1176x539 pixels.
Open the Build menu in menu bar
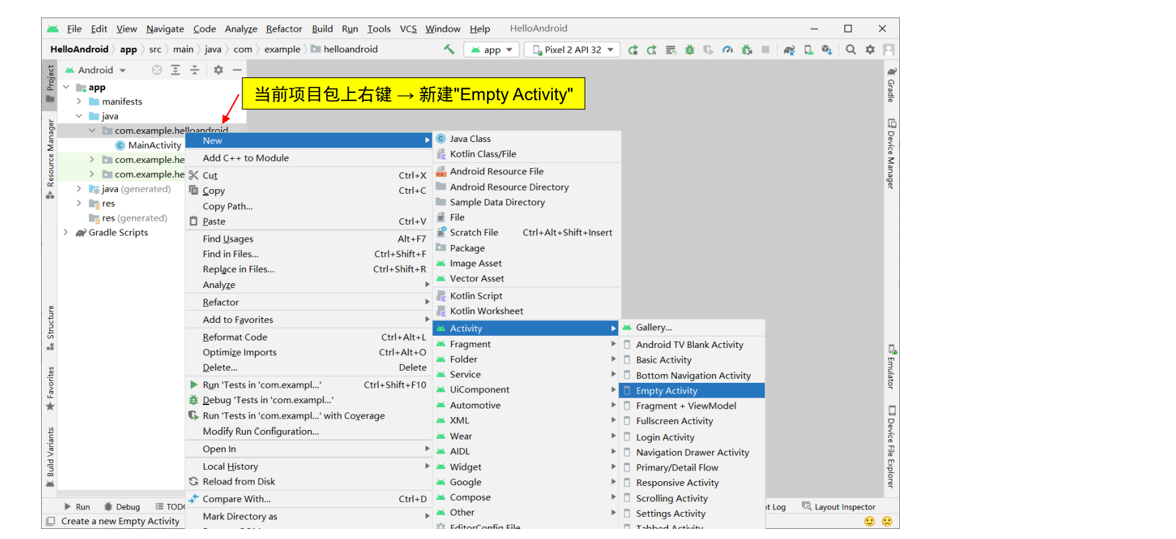322,29
